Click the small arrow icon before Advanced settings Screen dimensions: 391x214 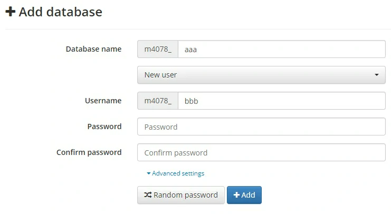149,173
